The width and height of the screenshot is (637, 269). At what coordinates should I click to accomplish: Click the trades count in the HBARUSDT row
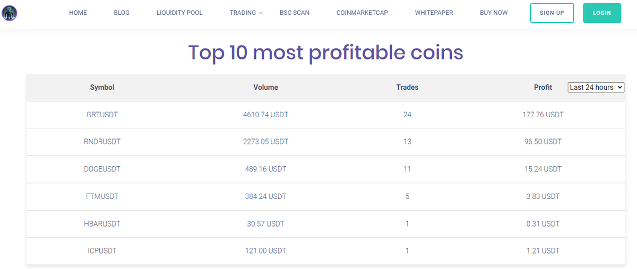pos(407,224)
